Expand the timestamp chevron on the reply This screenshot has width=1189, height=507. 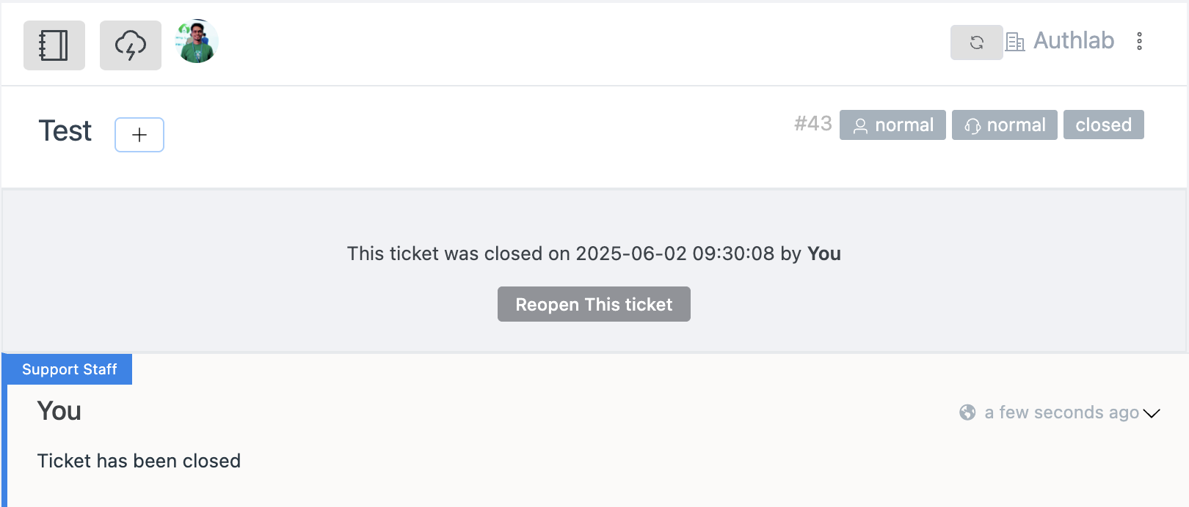(x=1151, y=412)
